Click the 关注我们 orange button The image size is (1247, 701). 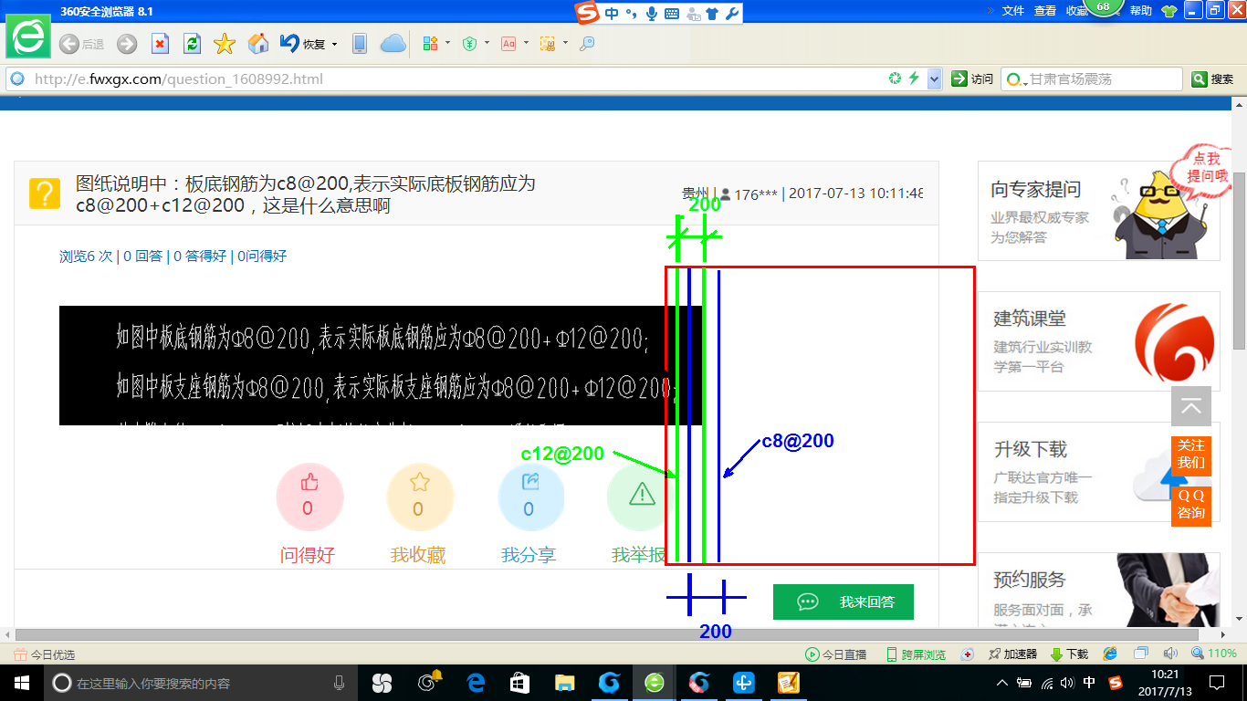1191,454
